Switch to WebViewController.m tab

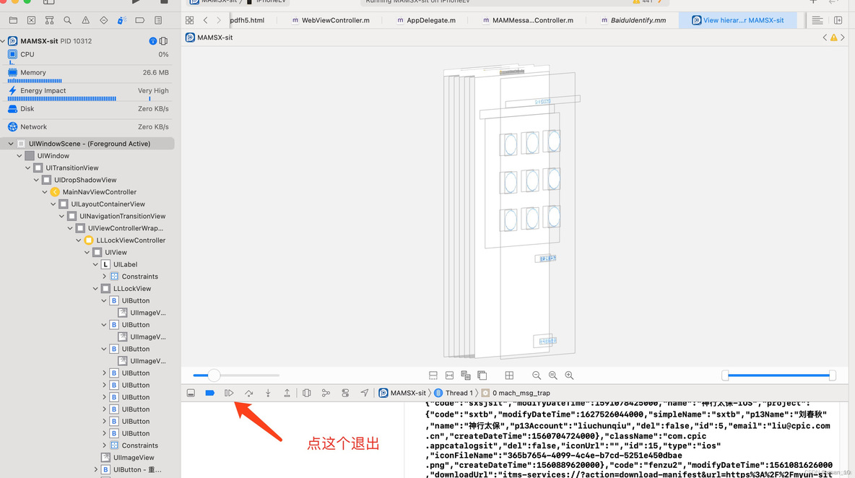tap(330, 20)
